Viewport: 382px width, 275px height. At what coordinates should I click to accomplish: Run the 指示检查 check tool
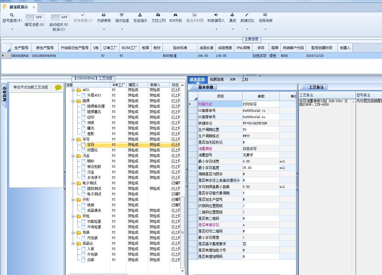click(122, 18)
